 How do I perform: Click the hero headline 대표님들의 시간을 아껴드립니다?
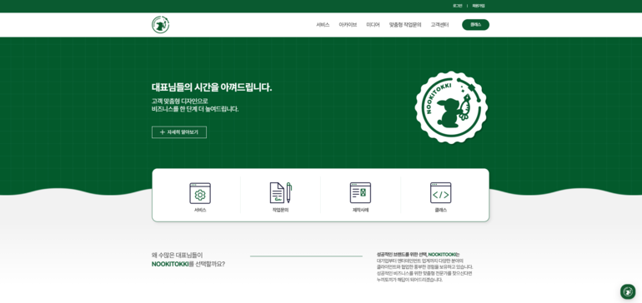(x=212, y=87)
